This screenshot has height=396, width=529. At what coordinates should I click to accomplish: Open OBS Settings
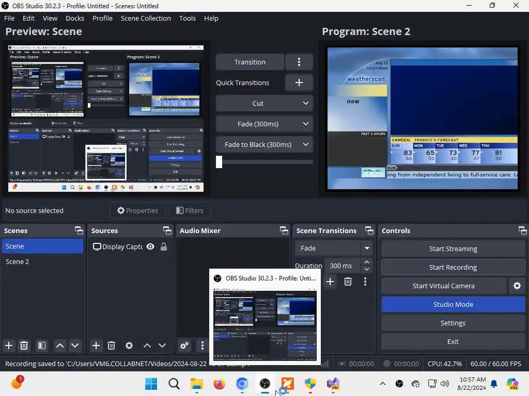coord(453,323)
